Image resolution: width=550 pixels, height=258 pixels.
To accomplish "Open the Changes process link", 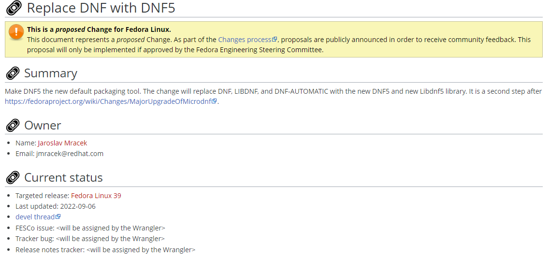I will pos(245,40).
